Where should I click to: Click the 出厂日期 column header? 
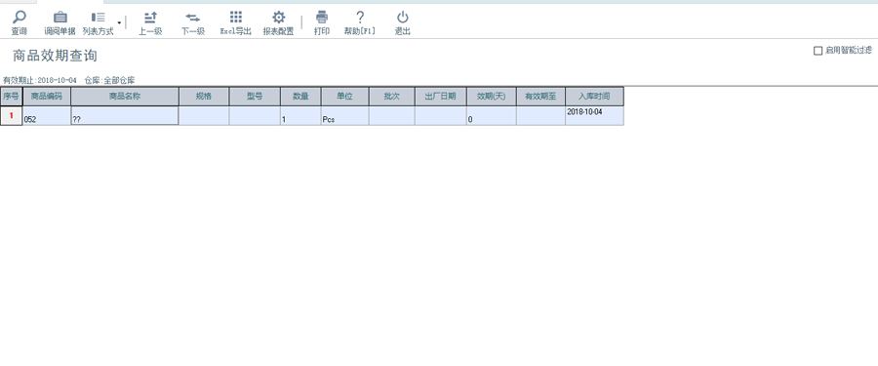[441, 97]
